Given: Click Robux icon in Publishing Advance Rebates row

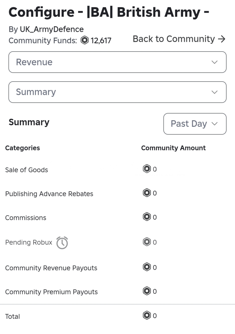Looking at the screenshot, I should coord(146,193).
